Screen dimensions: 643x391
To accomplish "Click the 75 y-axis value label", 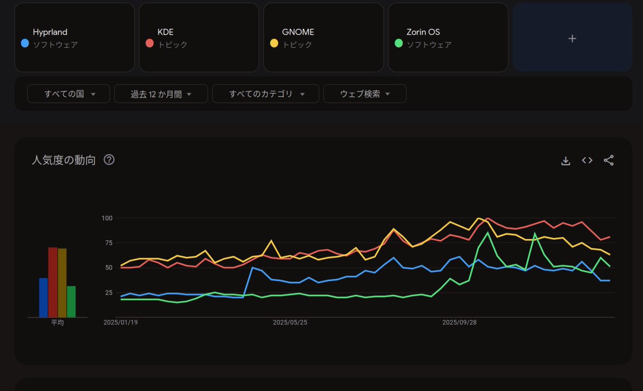I will [x=108, y=243].
